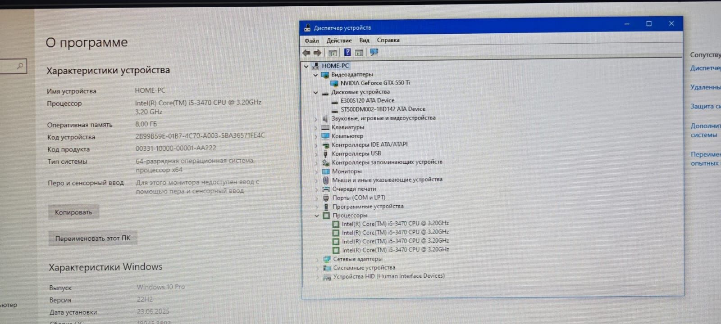Viewport: 721px width, 324px height.
Task: Select Системные устройства label
Action: pyautogui.click(x=364, y=268)
